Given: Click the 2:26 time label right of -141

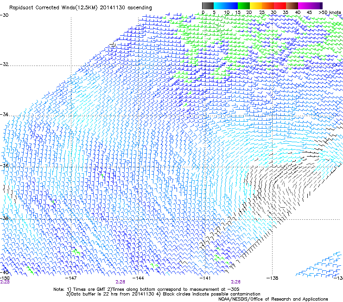Looking at the screenshot, I should pyautogui.click(x=235, y=282).
